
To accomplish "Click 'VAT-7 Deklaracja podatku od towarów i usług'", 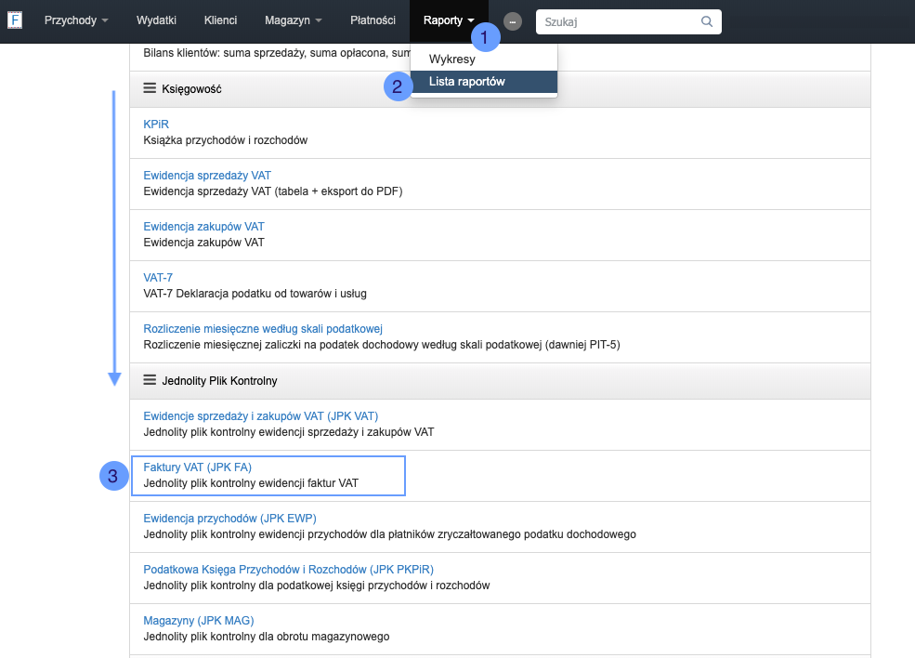I will (x=255, y=294).
